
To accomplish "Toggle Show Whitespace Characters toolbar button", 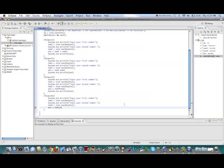I will 72,23.
